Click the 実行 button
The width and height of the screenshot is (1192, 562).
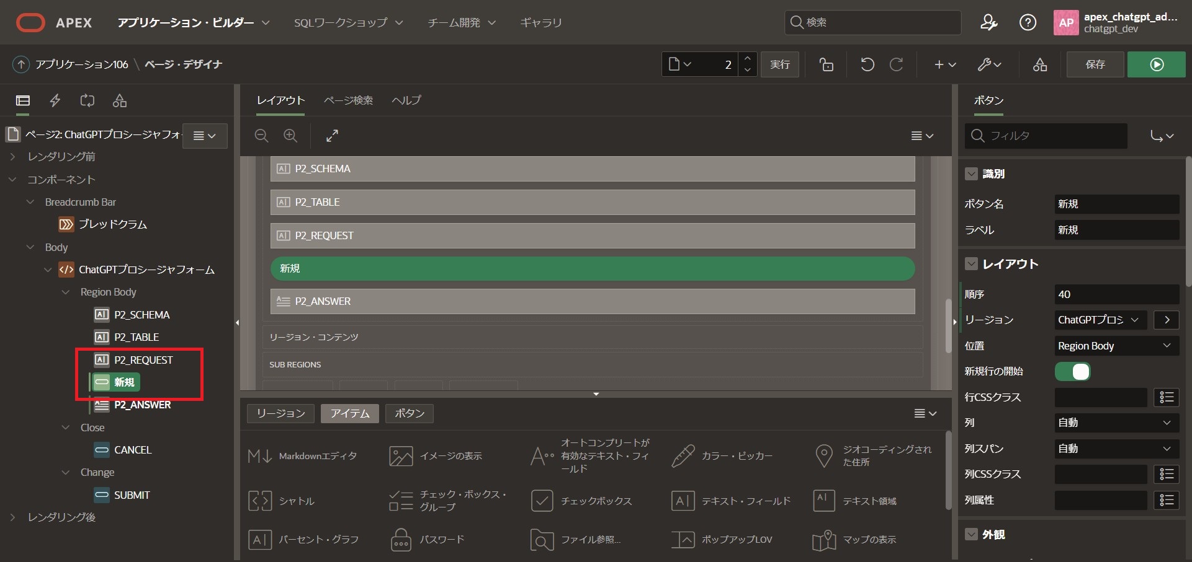pyautogui.click(x=780, y=64)
